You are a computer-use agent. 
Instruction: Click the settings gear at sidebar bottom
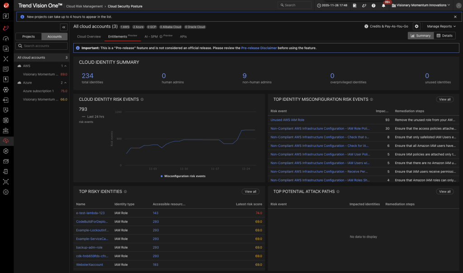6,192
